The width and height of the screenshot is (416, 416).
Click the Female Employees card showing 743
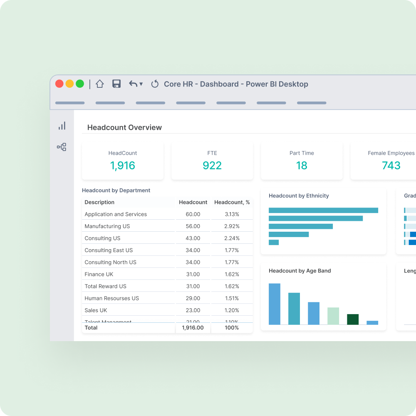(x=391, y=161)
